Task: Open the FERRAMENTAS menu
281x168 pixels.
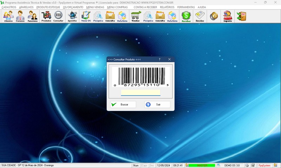Action: [186, 7]
